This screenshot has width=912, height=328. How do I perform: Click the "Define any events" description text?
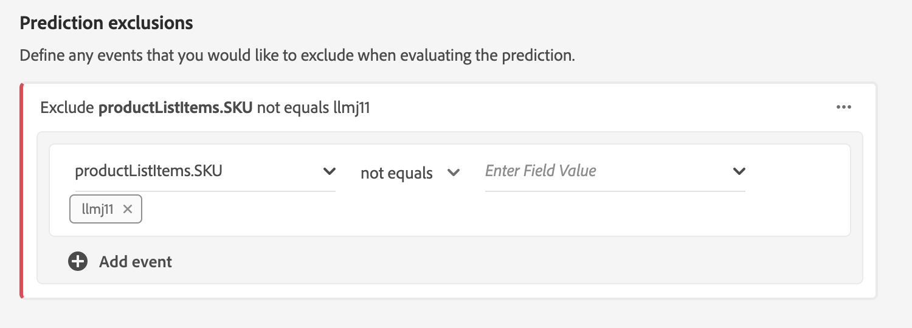click(x=297, y=56)
